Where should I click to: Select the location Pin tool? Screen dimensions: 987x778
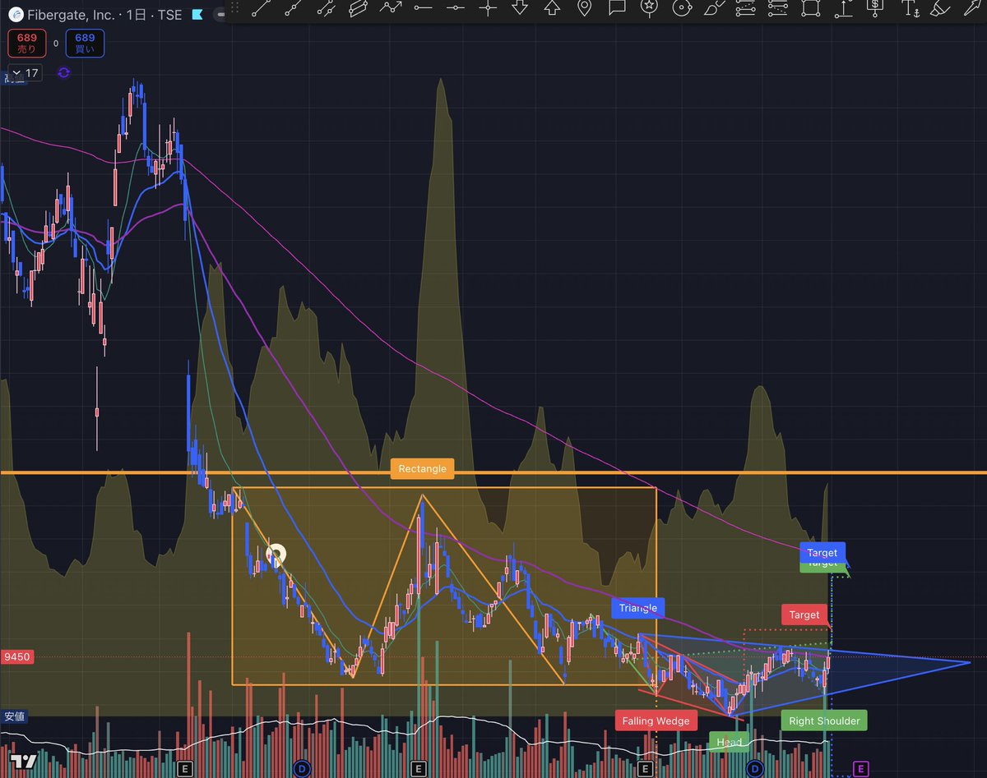tap(584, 8)
